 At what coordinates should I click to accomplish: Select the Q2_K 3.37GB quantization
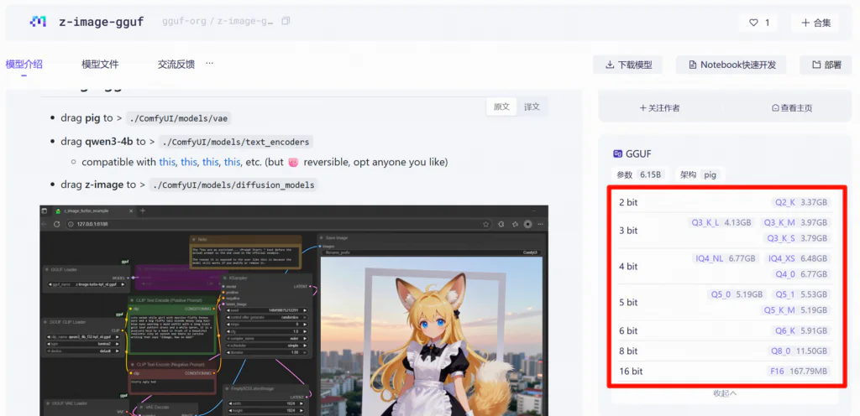(801, 202)
